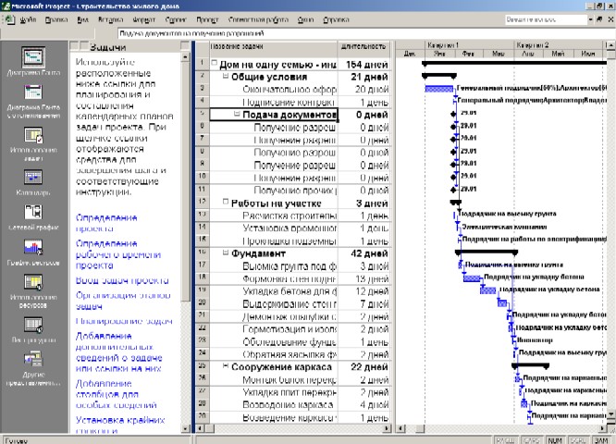
Task: Open the Диаграмма Ганта view icon
Action: (x=33, y=57)
